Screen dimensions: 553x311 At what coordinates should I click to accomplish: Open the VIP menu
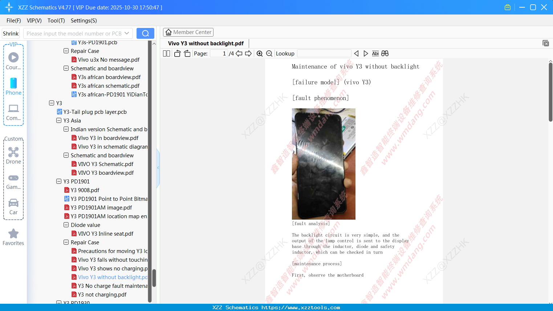34,21
